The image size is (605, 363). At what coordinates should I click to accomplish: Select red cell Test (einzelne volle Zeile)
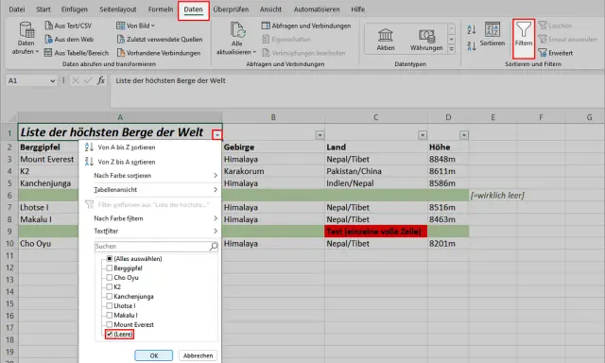tap(376, 232)
